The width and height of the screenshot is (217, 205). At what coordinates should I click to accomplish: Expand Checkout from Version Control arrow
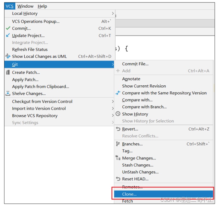[x=113, y=102]
